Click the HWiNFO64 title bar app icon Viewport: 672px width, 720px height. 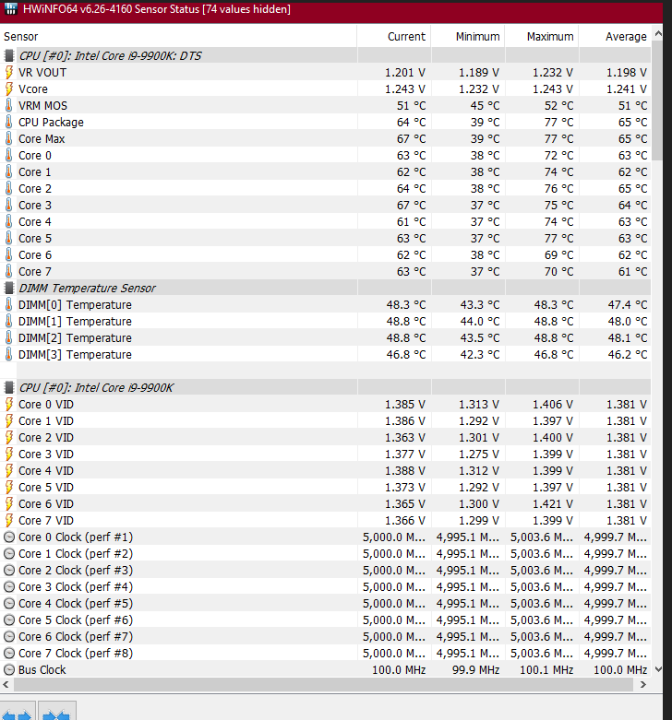point(10,9)
